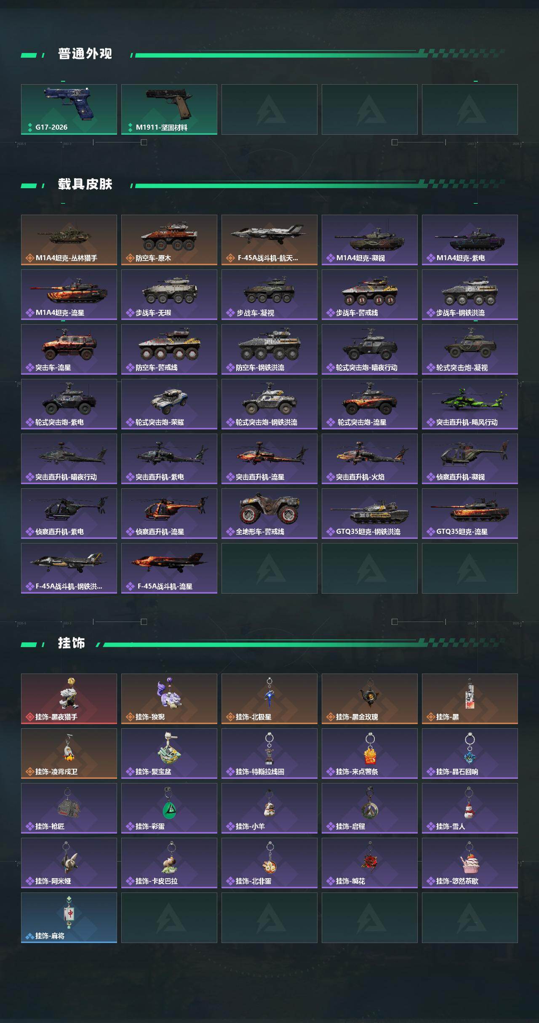Screen dimensions: 539x1023
Task: Select the 轮式突击炮-荣耀 skin tile
Action: coord(169,404)
